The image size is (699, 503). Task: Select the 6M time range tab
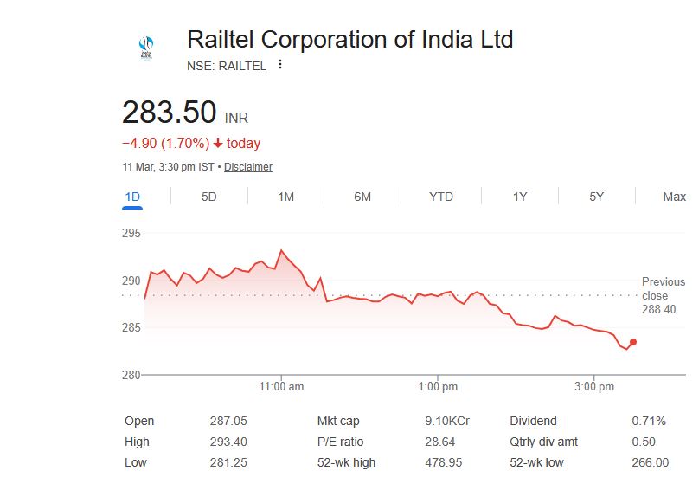click(362, 197)
